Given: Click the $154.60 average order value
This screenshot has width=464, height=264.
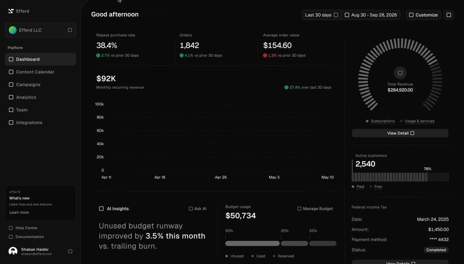Looking at the screenshot, I should pyautogui.click(x=278, y=45).
